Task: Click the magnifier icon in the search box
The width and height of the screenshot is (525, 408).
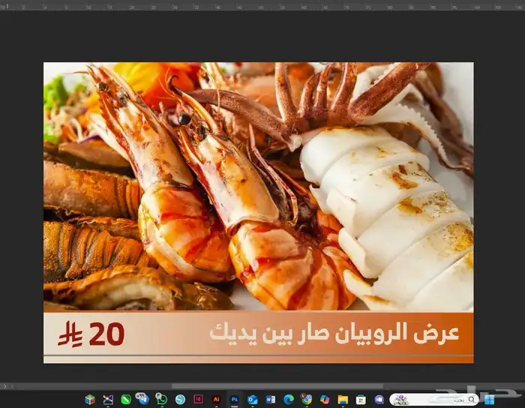Action: pos(472,399)
